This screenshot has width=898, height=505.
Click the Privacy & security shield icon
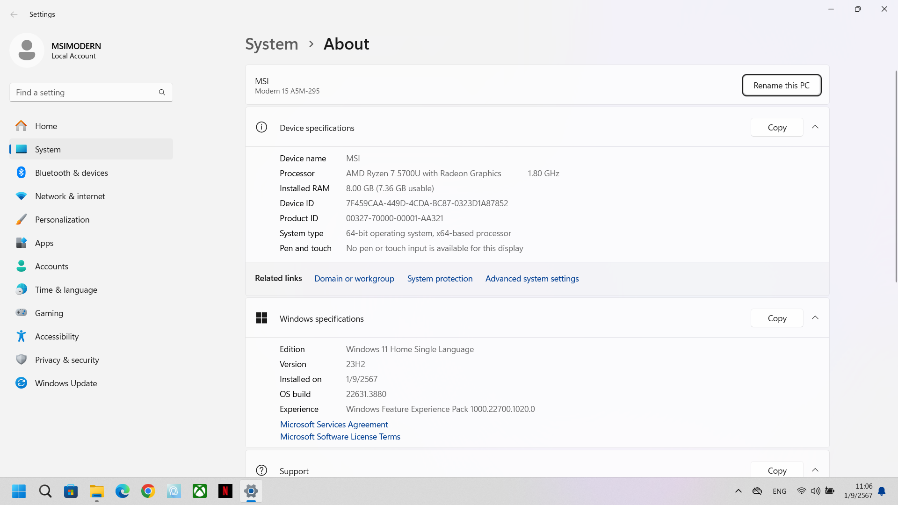coord(21,360)
